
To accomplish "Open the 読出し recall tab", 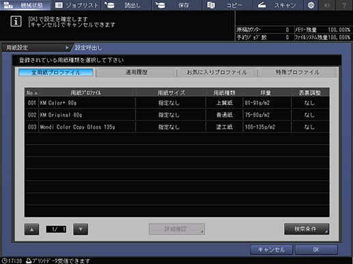I will click(126, 5).
